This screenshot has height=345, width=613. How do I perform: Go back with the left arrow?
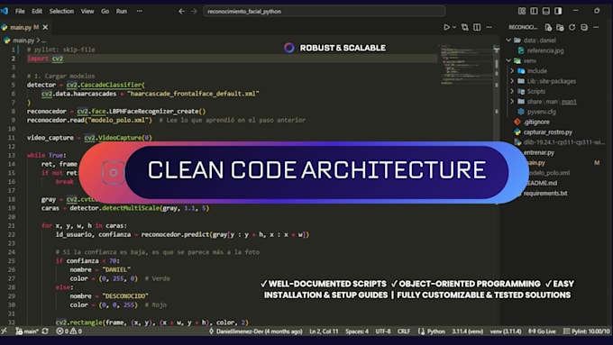181,11
